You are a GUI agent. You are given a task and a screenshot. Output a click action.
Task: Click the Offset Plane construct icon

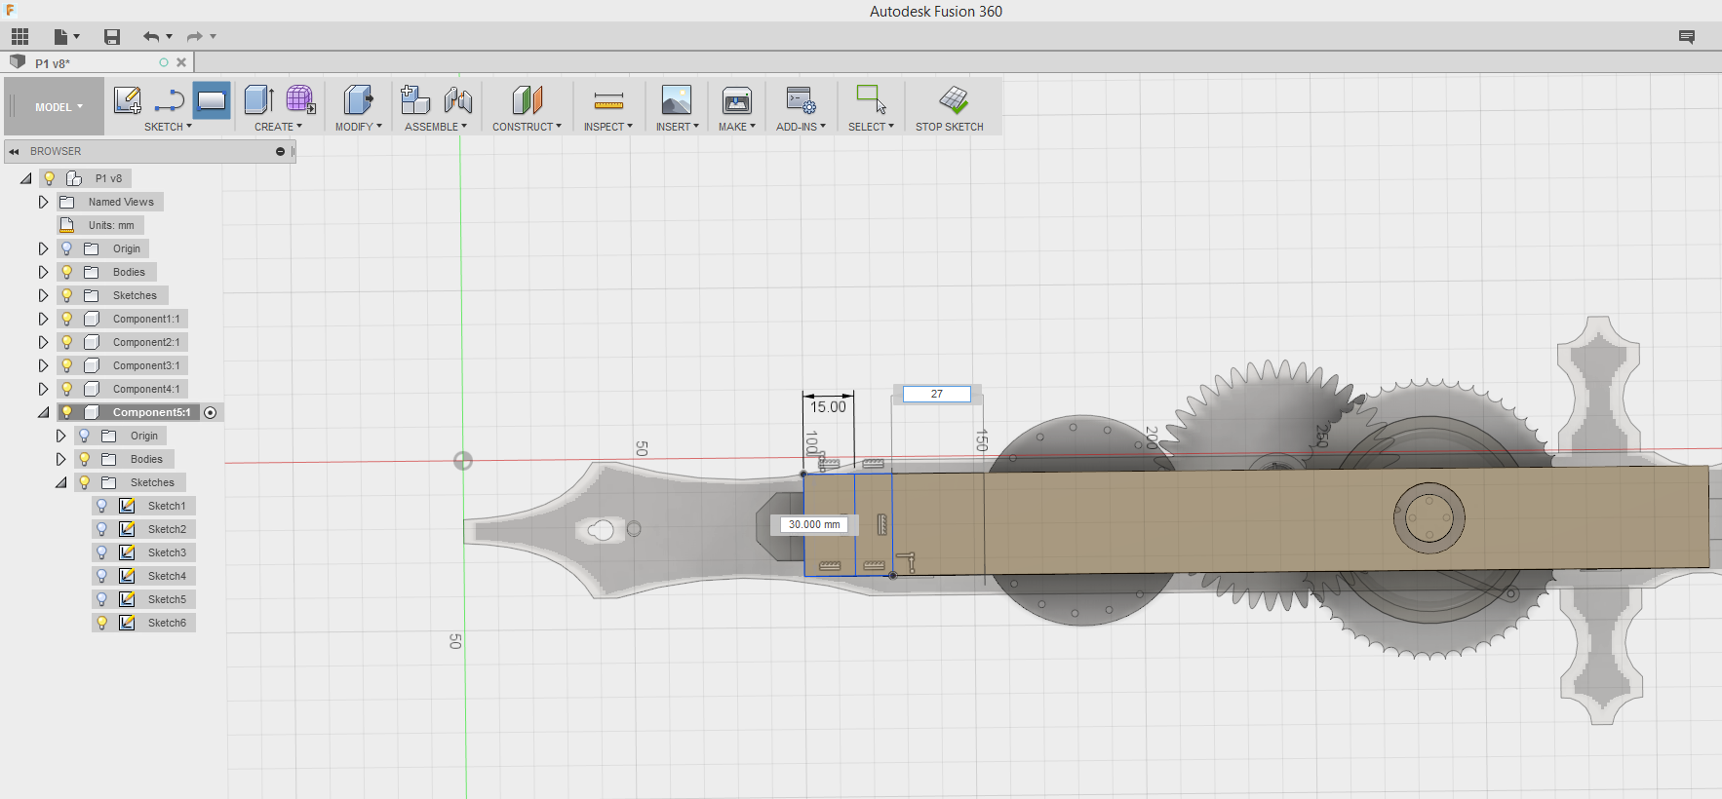tap(527, 99)
